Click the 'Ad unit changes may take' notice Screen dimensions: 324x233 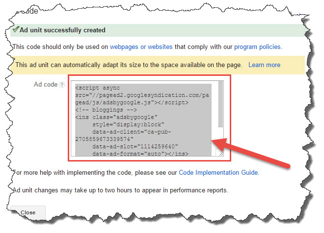[x=121, y=190]
